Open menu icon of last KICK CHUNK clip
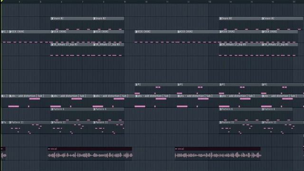 pyautogui.click(x=263, y=32)
